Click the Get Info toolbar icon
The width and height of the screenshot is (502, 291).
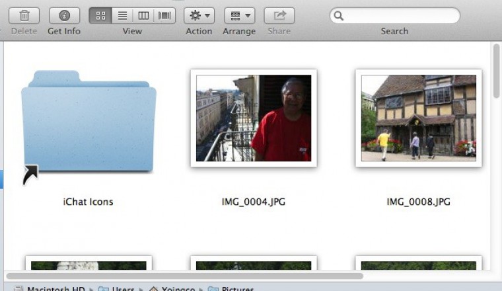pyautogui.click(x=64, y=16)
